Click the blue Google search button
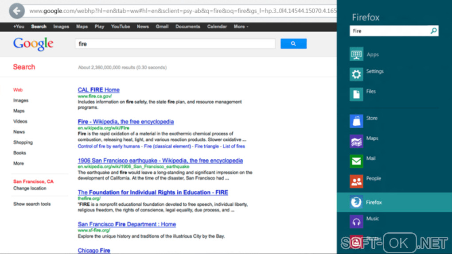The height and width of the screenshot is (254, 452). [293, 44]
